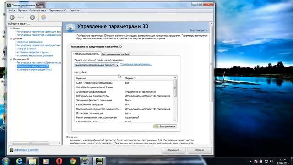This screenshot has width=293, height=165.
Task: Go back with the Назад arrow button
Action: pos(12,17)
